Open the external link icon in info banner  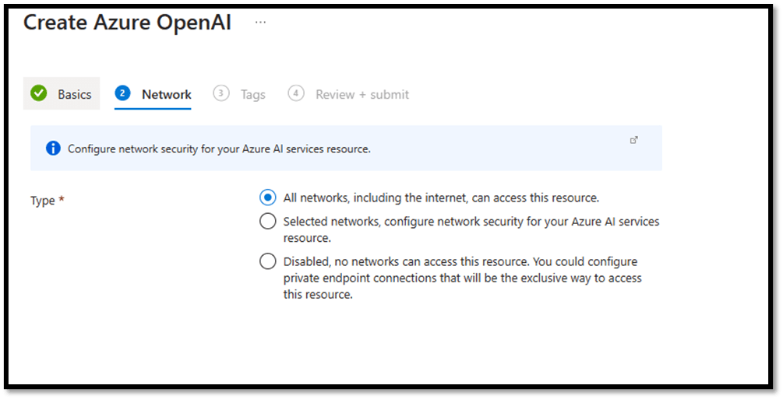(633, 140)
